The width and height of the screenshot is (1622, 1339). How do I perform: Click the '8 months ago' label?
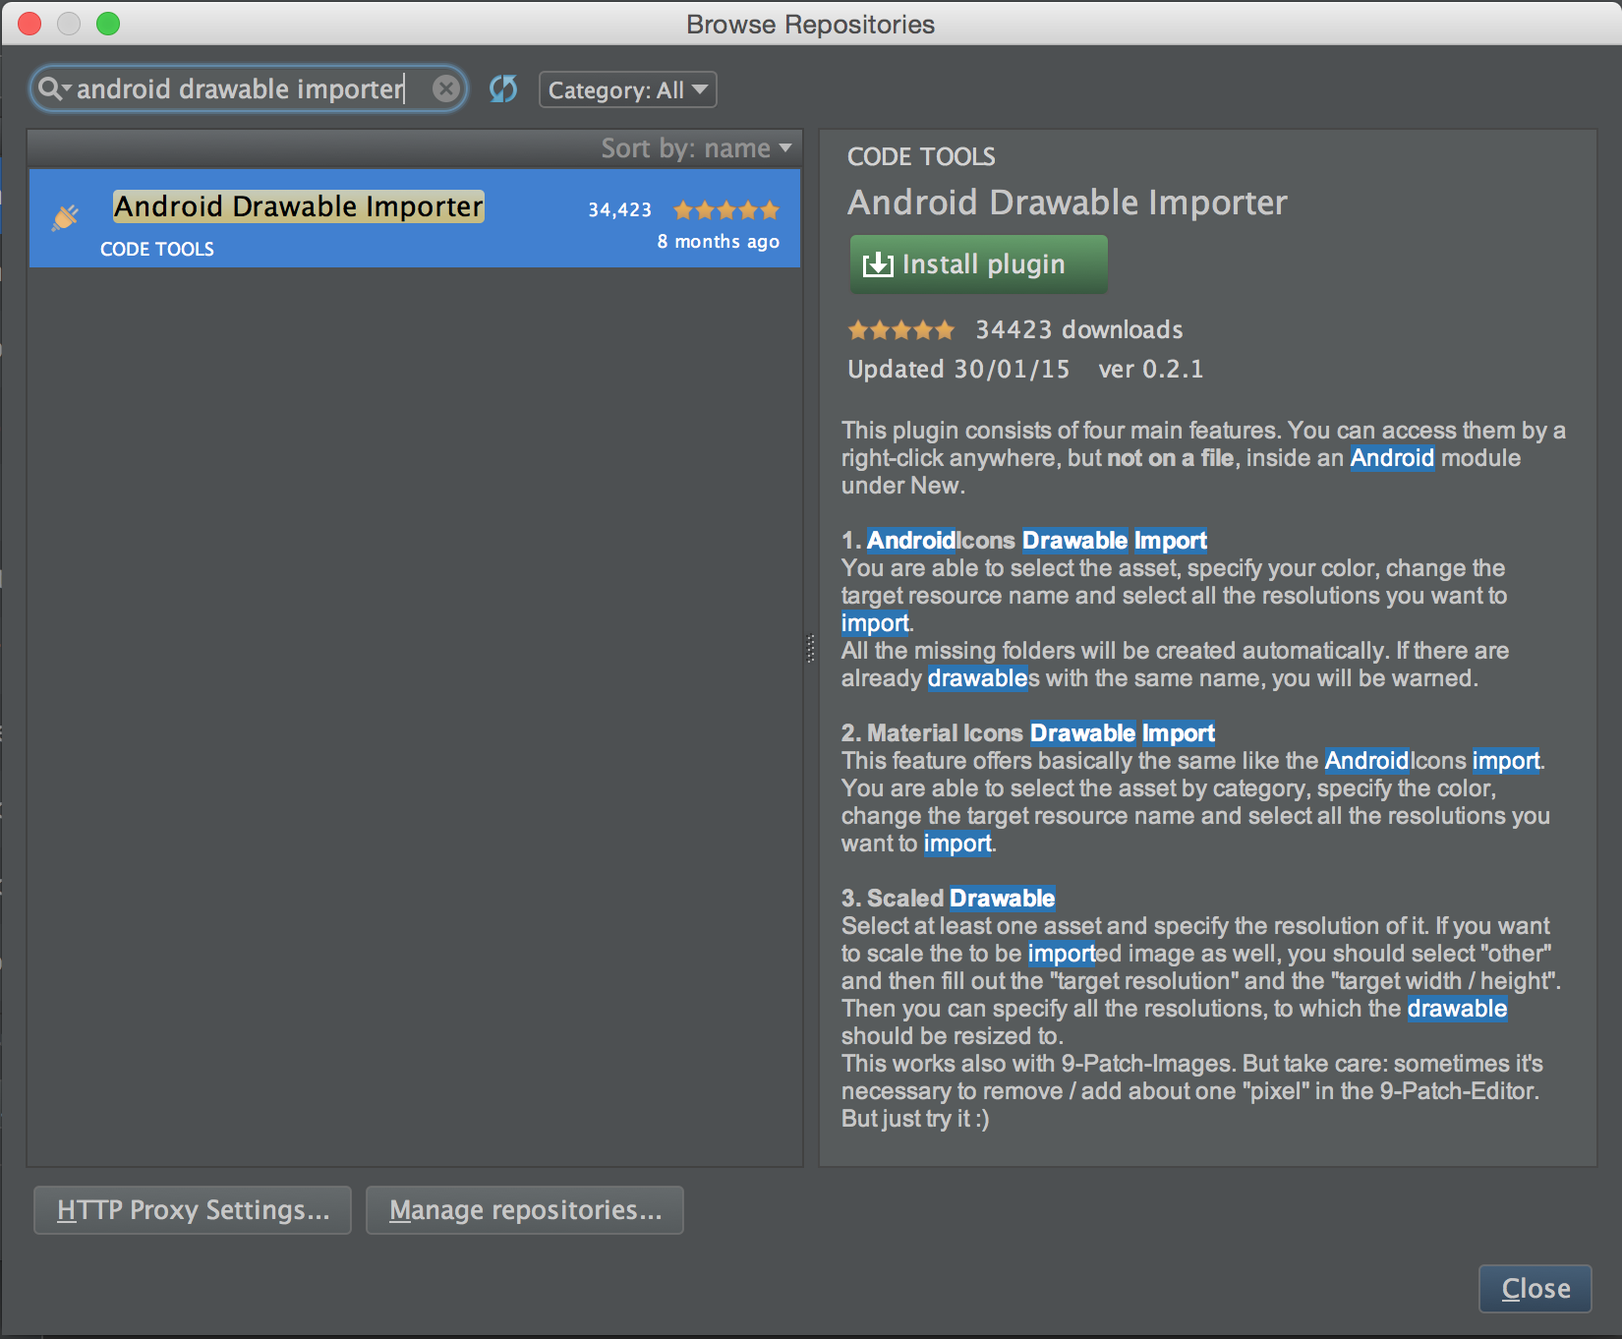tap(719, 241)
